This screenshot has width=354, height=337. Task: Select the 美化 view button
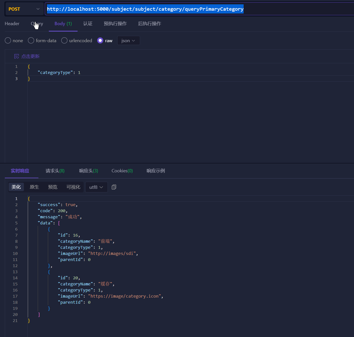[16, 187]
